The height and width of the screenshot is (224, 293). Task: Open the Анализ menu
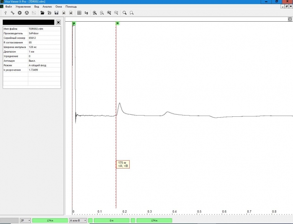point(47,7)
